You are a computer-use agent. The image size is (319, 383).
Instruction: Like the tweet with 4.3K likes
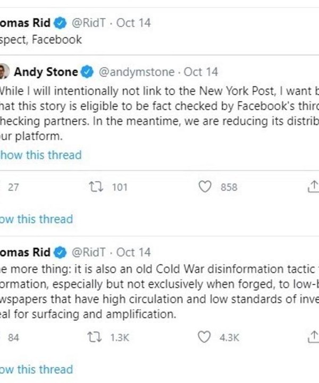pos(205,337)
